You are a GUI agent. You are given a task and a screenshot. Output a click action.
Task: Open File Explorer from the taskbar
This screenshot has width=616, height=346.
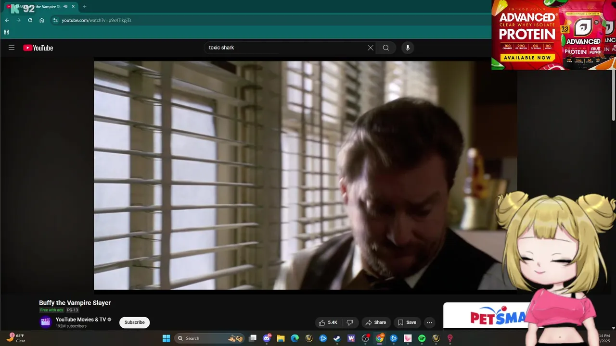tap(281, 338)
